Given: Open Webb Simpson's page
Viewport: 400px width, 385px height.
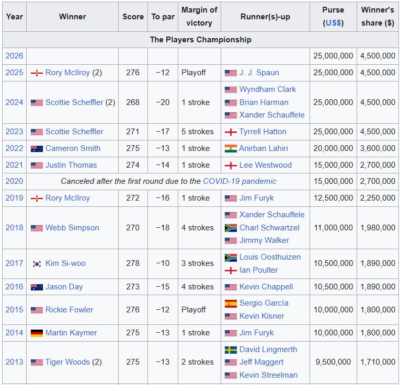Looking at the screenshot, I should click(72, 228).
